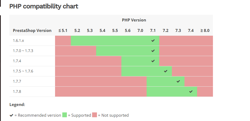Select the 1.7.8 row label
This screenshot has width=250, height=121.
coord(17,91)
